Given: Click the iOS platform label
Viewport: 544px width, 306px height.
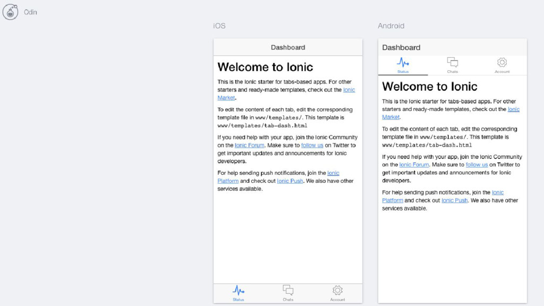Looking at the screenshot, I should click(x=219, y=26).
